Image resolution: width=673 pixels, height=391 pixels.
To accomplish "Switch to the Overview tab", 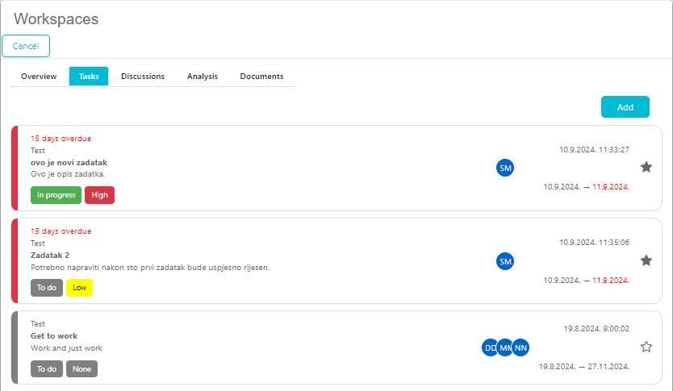I will point(39,77).
